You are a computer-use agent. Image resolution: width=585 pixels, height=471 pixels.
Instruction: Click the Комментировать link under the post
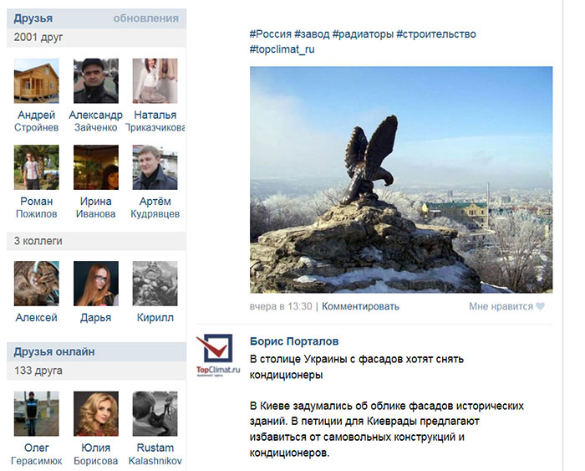(x=360, y=306)
